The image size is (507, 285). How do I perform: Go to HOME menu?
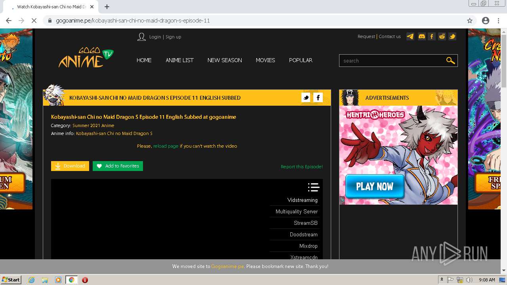(x=144, y=60)
